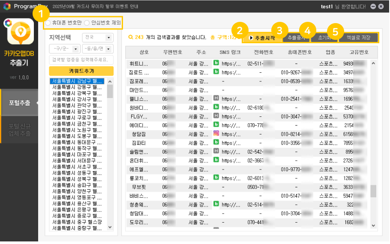Screen dimensions: 390x244
Task: Click the green blog icon in the 휘트니 row
Action: tap(216, 63)
